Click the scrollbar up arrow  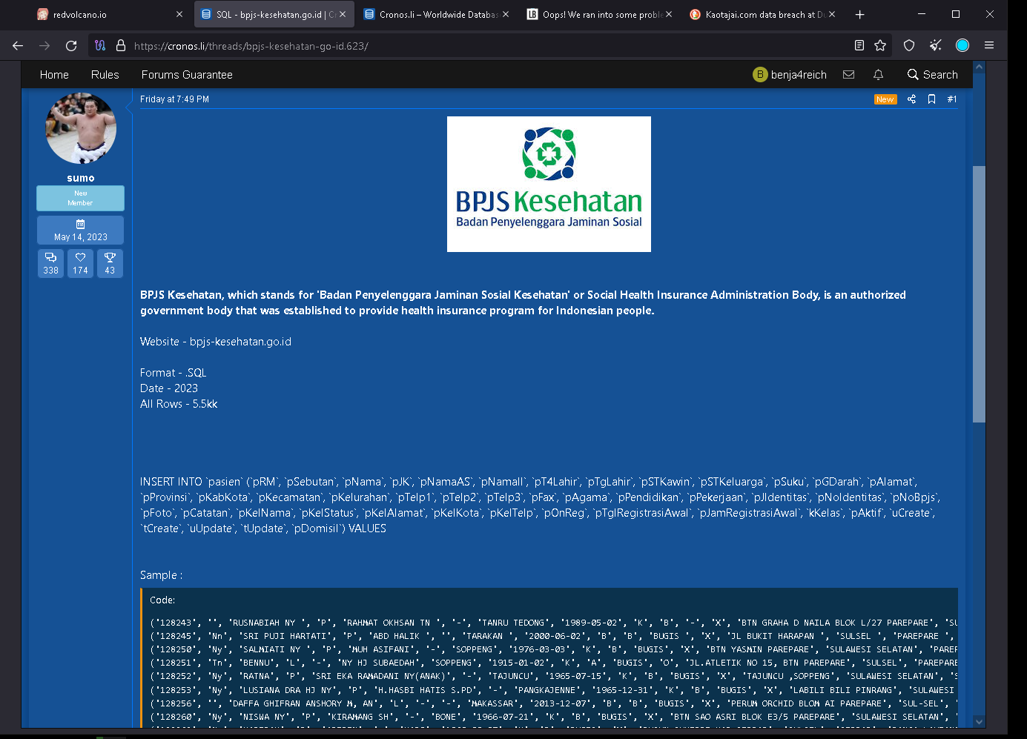(x=979, y=67)
